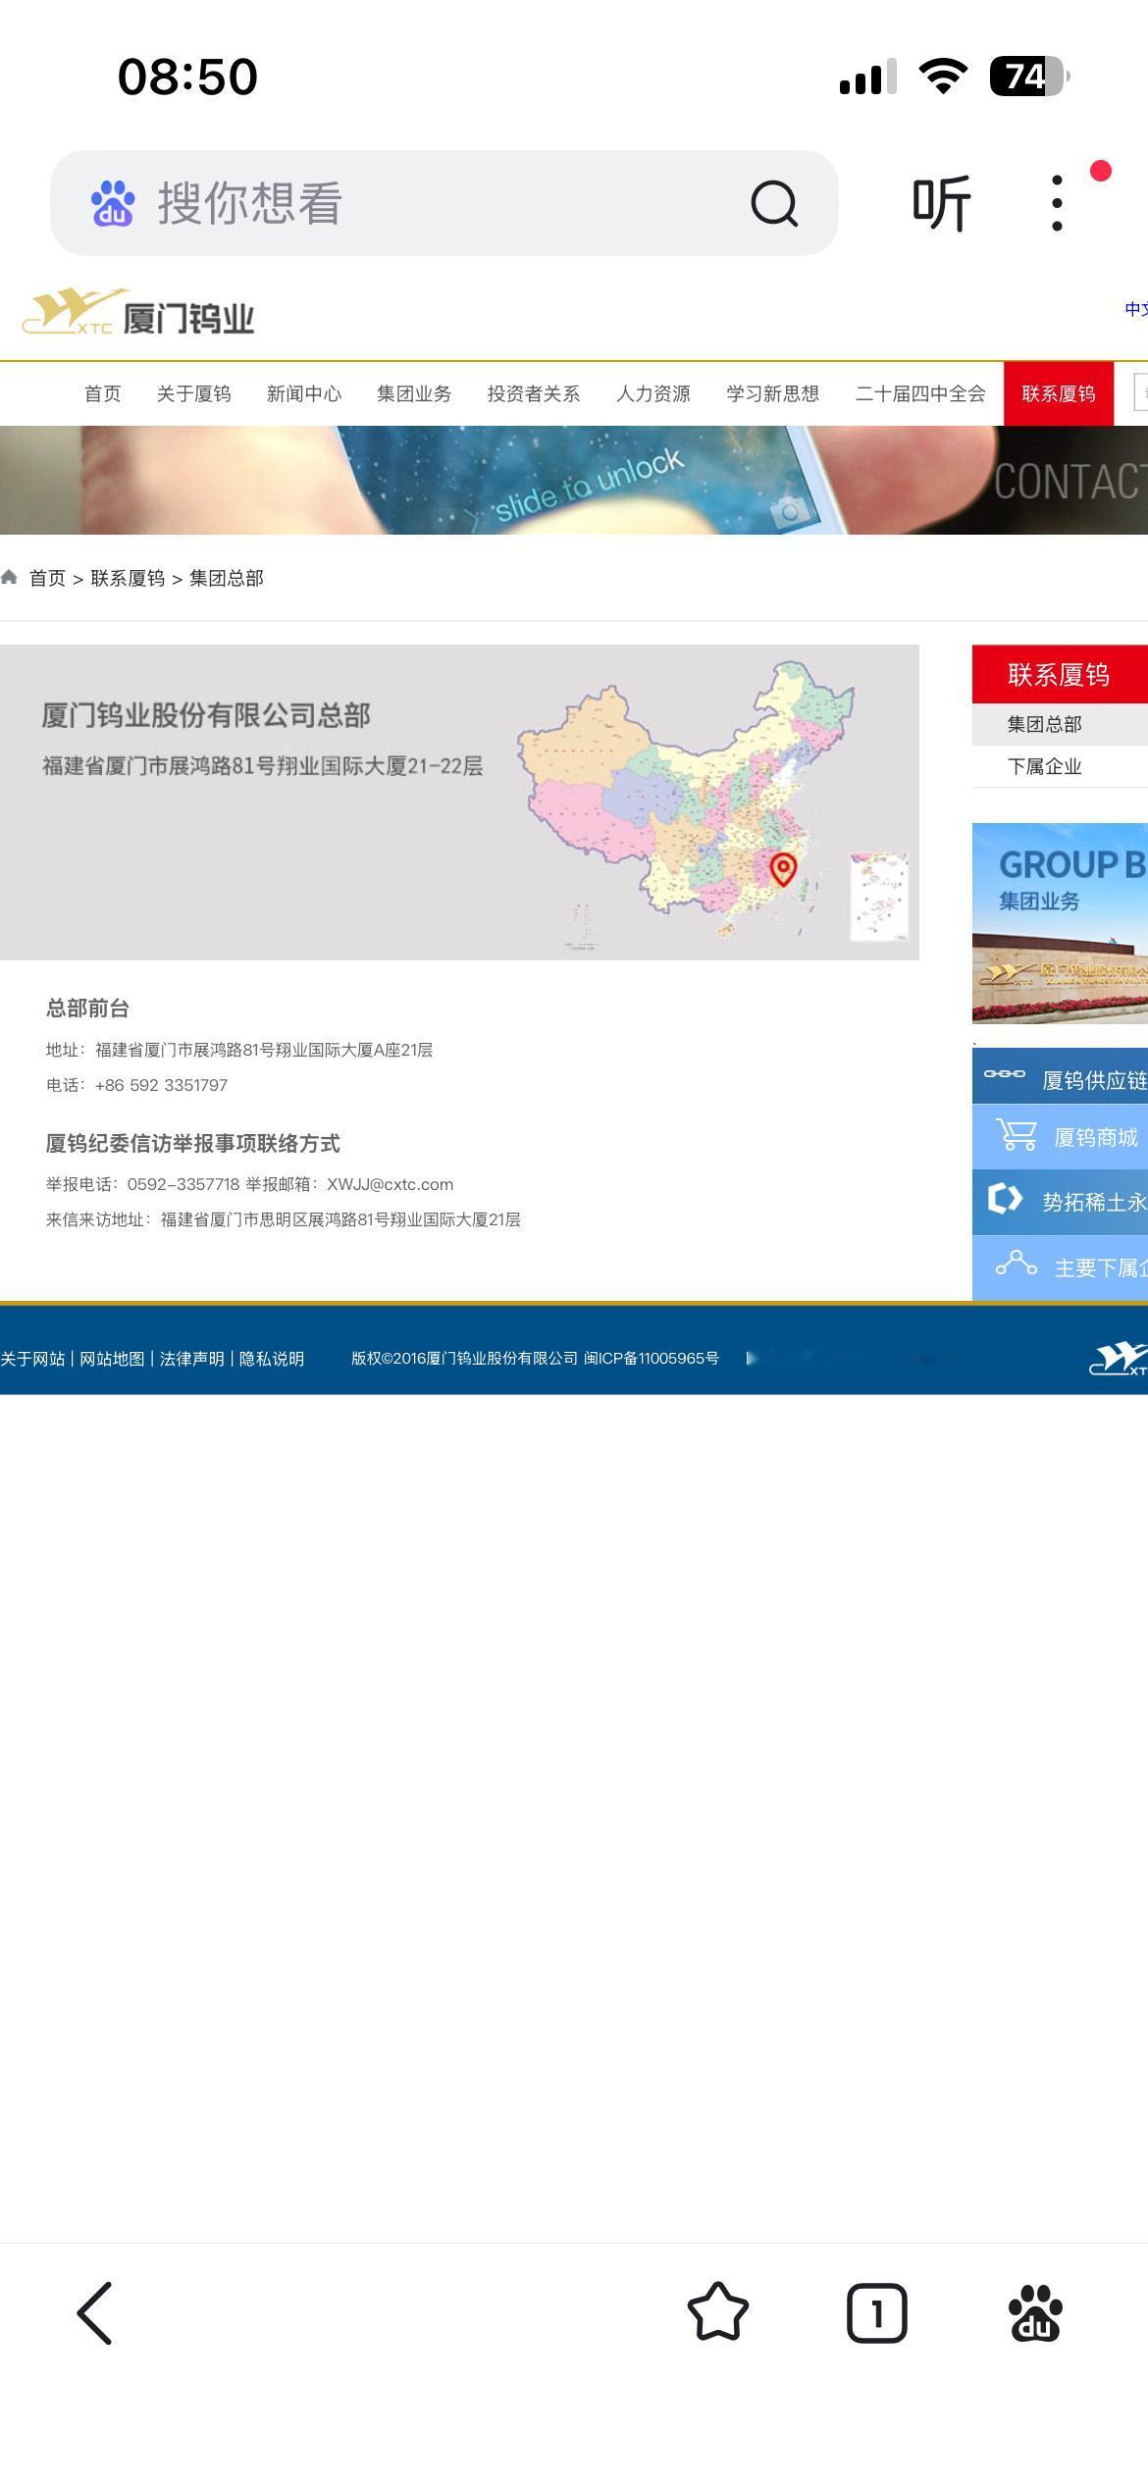The width and height of the screenshot is (1148, 2484).
Task: Tap the Baidu paw icon in search bar
Action: pyautogui.click(x=113, y=203)
